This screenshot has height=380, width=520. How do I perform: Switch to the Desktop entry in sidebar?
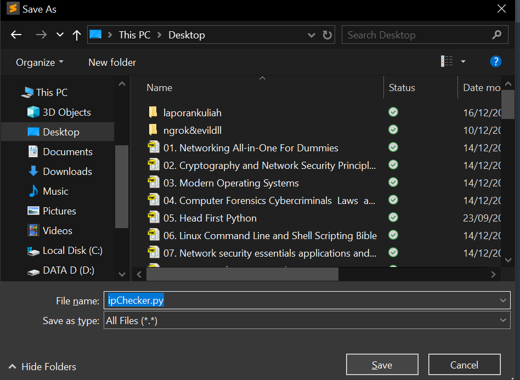point(60,132)
